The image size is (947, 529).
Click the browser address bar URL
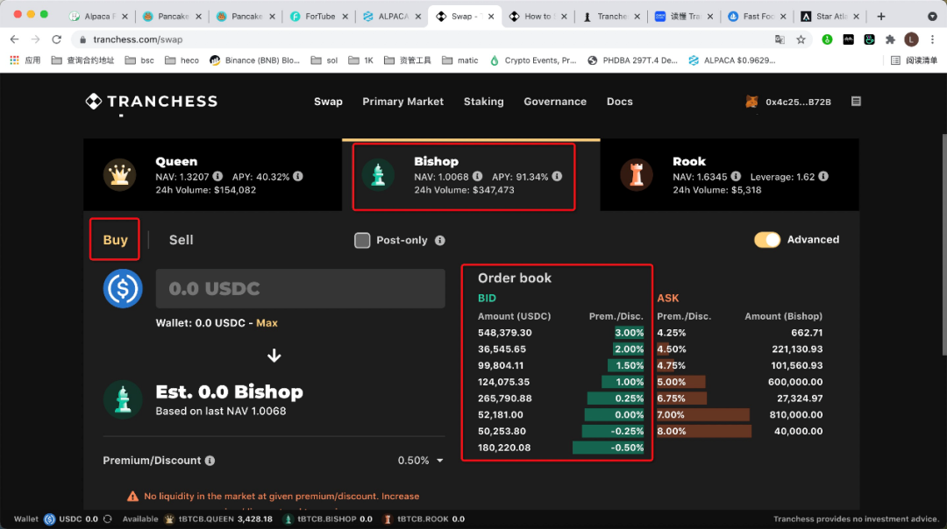pyautogui.click(x=138, y=39)
